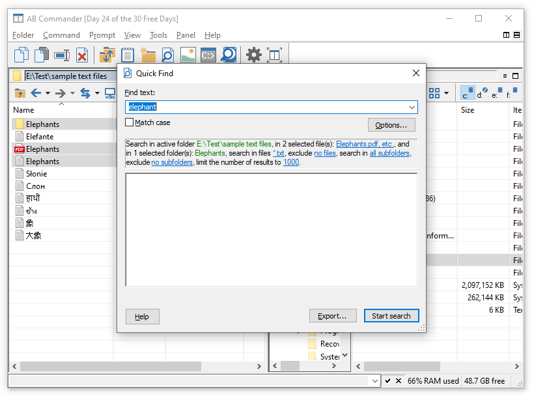Select the e: drive button
The height and width of the screenshot is (398, 534).
click(497, 92)
